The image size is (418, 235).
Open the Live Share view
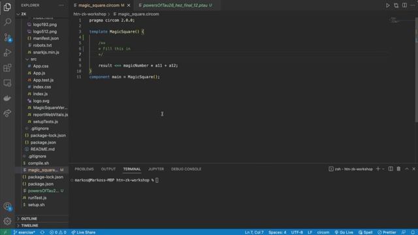coord(7,113)
